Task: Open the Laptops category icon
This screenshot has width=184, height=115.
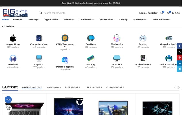Action: coord(39,58)
